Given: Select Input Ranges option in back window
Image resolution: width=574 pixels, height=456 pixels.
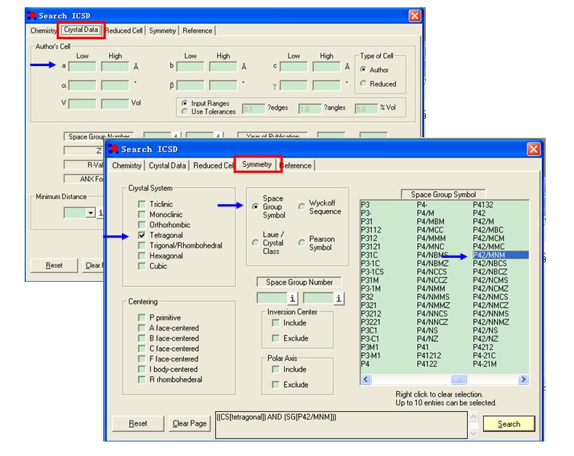Looking at the screenshot, I should pyautogui.click(x=185, y=103).
